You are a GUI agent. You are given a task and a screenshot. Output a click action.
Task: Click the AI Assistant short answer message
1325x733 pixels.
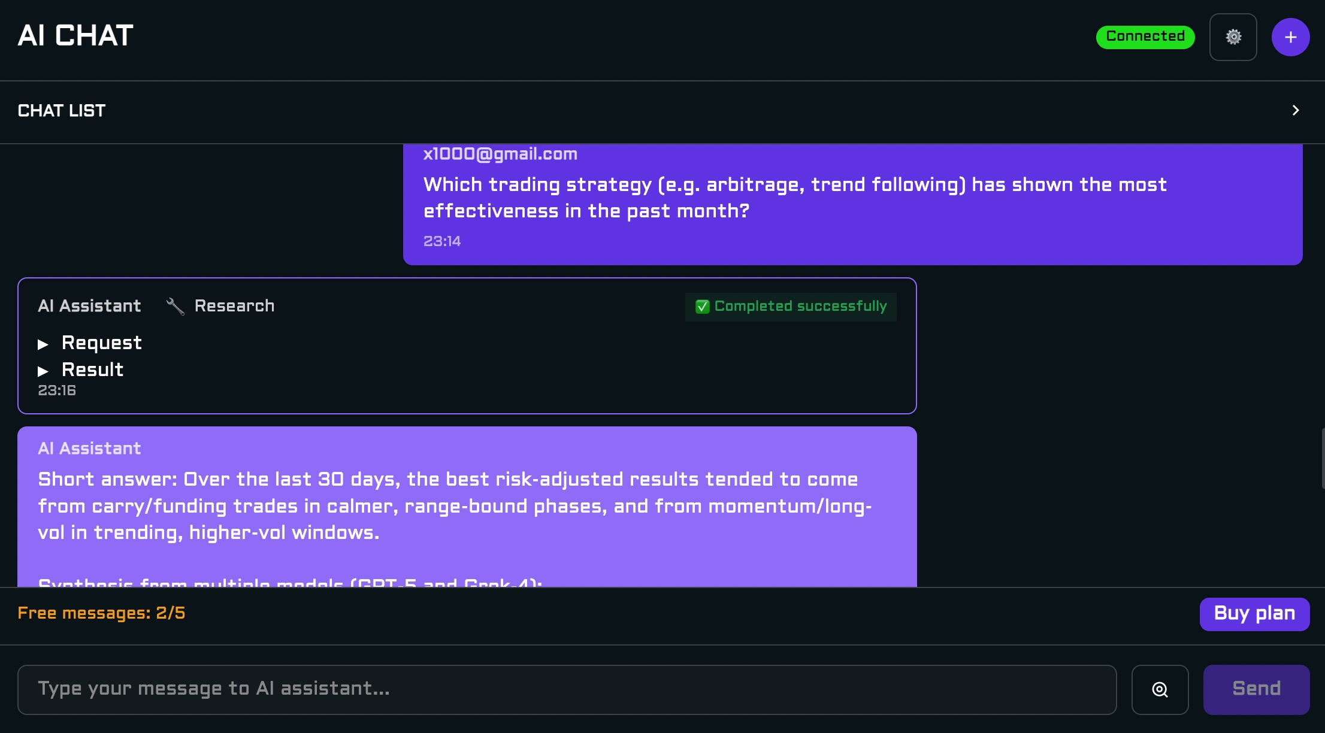pyautogui.click(x=455, y=506)
